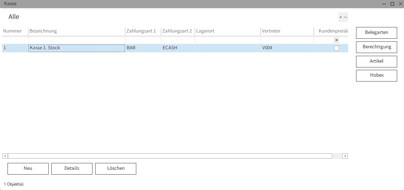Create a new Kasse with Neu

[x=28, y=168]
